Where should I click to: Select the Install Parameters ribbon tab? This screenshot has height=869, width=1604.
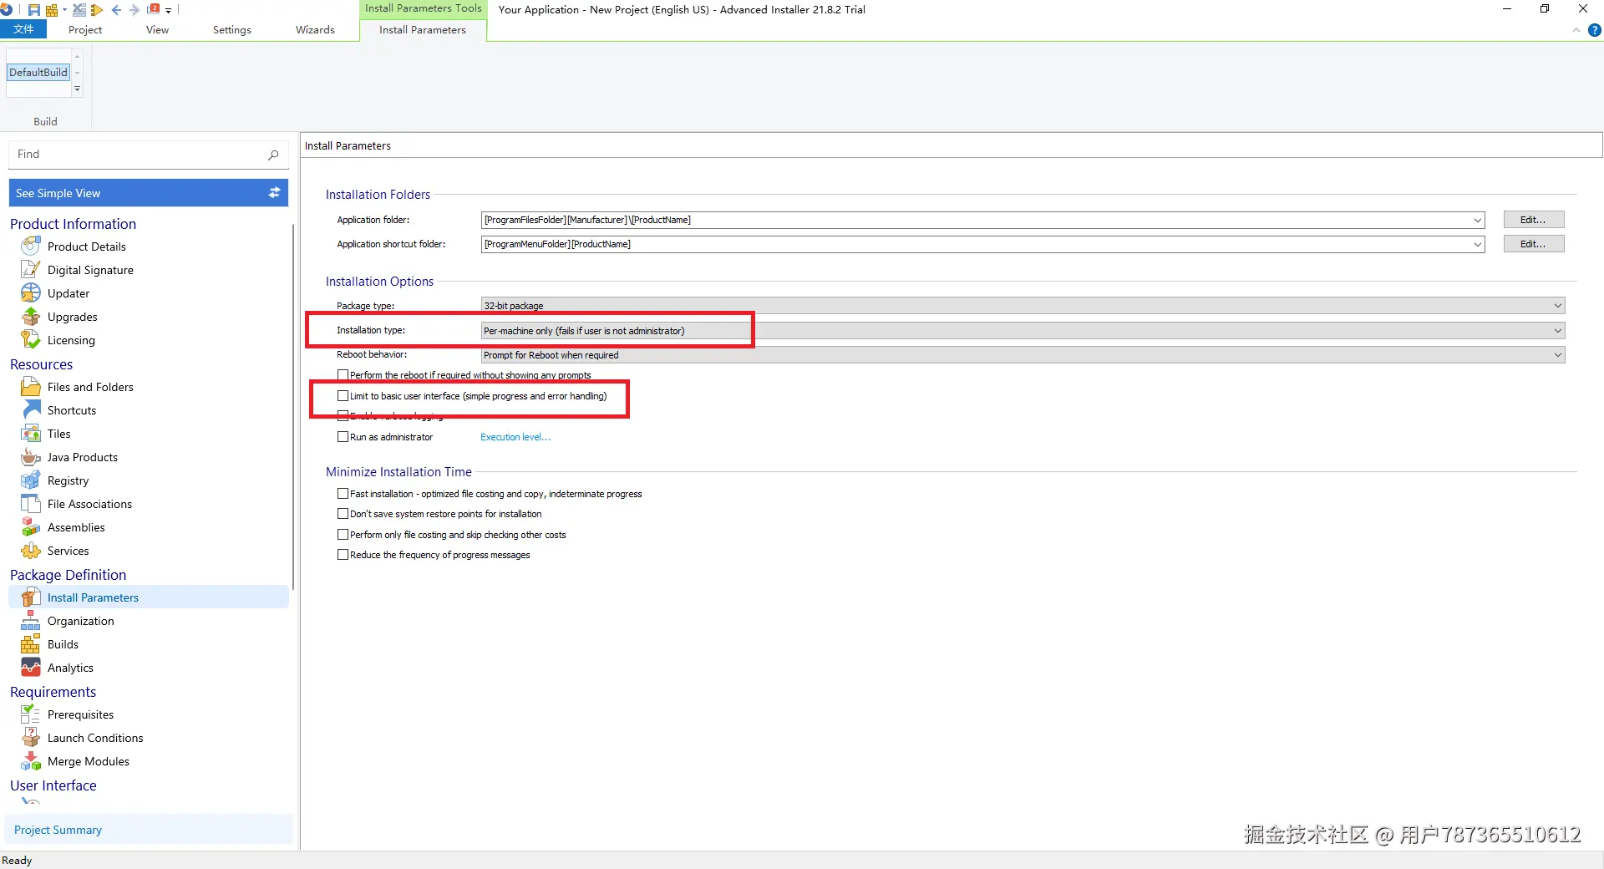click(x=423, y=30)
